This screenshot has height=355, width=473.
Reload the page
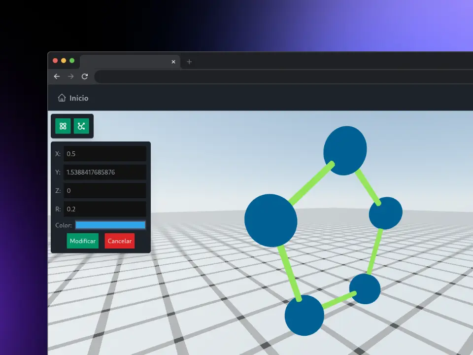85,76
